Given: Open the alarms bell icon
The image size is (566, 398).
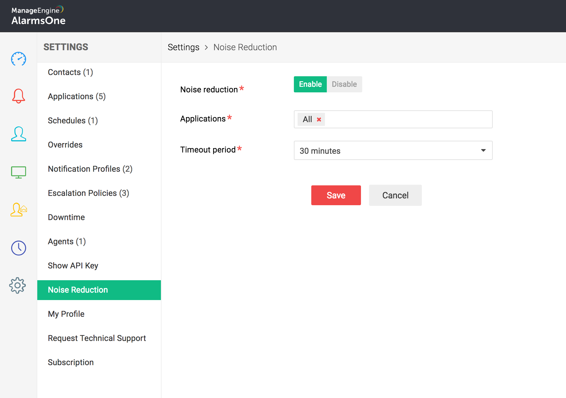Looking at the screenshot, I should point(19,96).
